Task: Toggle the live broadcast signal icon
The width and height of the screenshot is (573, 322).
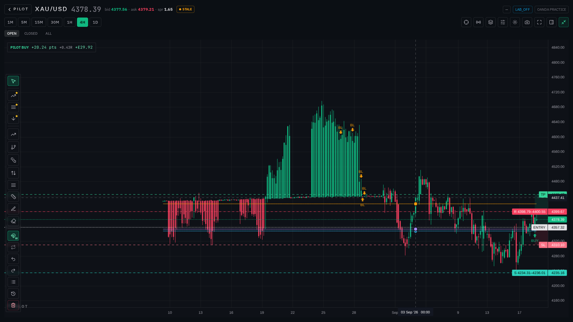Action: (x=478, y=22)
